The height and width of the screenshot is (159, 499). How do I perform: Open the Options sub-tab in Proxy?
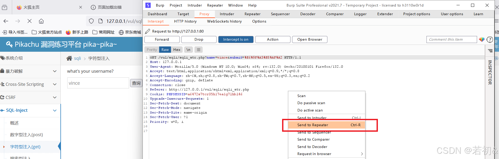(x=259, y=22)
